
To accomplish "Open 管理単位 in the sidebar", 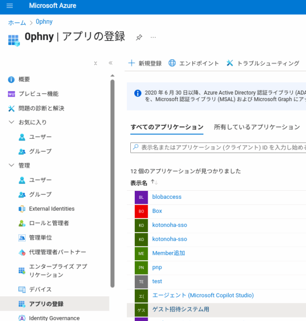I will [x=40, y=238].
